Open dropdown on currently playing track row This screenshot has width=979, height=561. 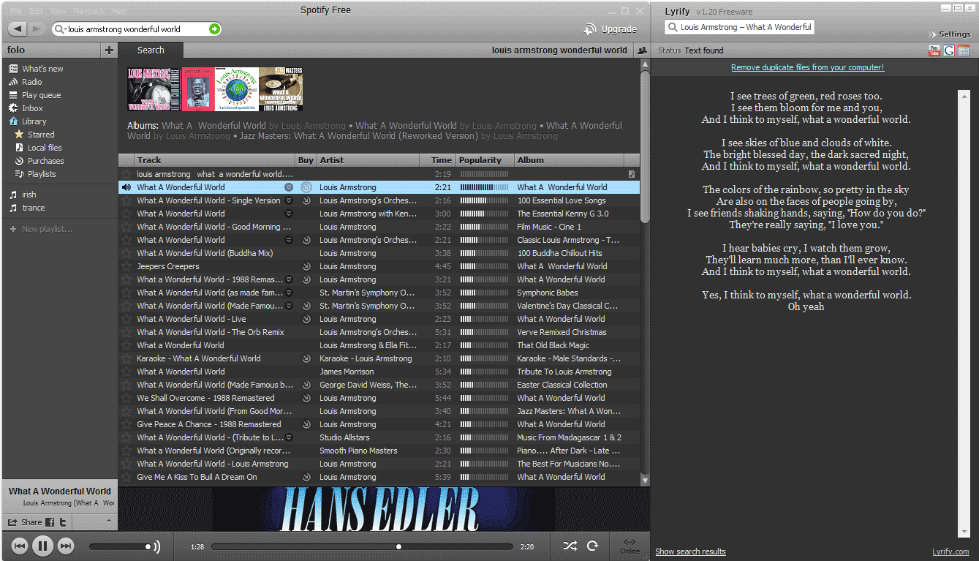pyautogui.click(x=289, y=187)
